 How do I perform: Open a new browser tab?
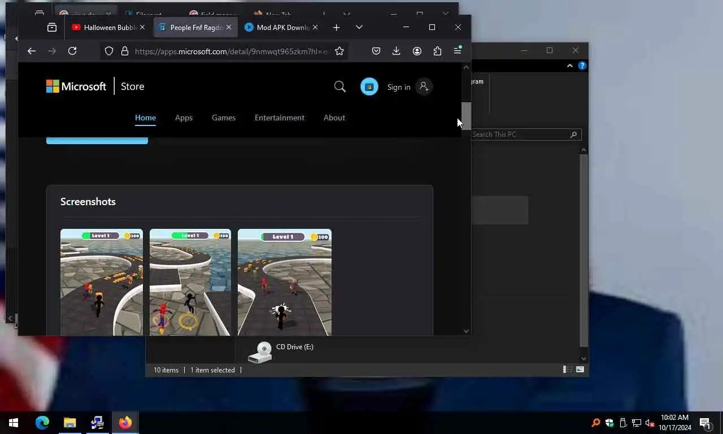pos(336,27)
